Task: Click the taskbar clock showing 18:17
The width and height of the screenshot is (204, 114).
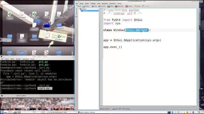Action: [200, 112]
